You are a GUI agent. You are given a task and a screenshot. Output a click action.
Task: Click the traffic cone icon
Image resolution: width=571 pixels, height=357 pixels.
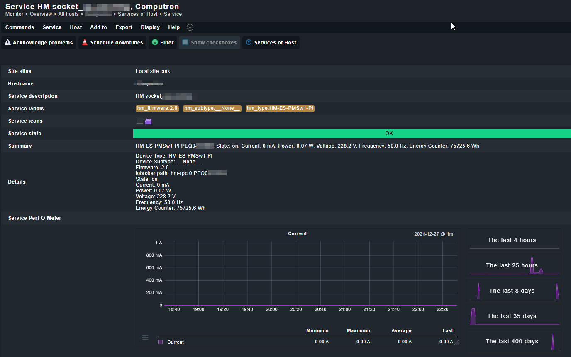click(85, 42)
